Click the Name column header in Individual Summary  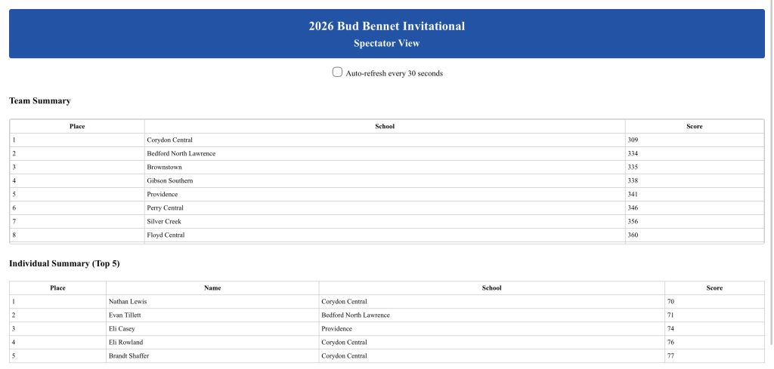click(212, 288)
